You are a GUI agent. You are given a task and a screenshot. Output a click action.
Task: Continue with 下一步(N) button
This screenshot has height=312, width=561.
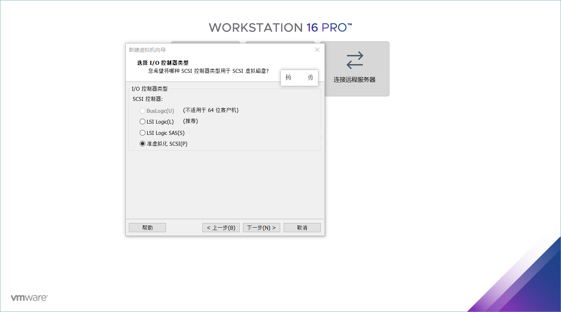(261, 228)
